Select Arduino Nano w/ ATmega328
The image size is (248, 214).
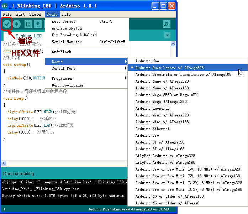[x=188, y=81]
